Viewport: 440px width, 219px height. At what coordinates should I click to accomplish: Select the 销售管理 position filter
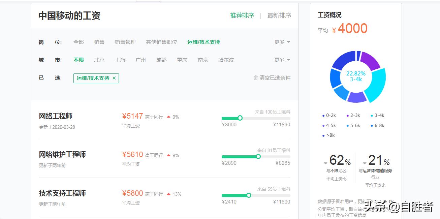click(125, 42)
